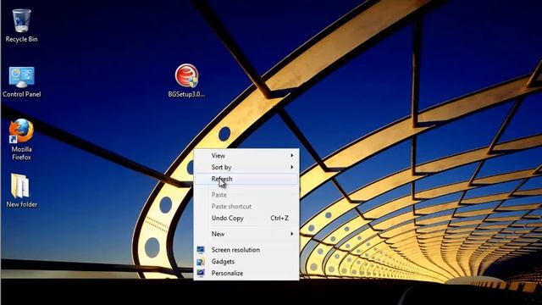Expand the New submenu arrow
Screen dimensions: 542x305
pyautogui.click(x=292, y=234)
